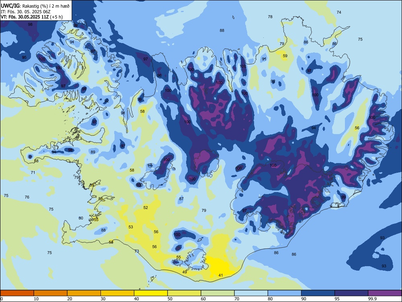
Task: Click the title line 'UWC/IG: Rakastig (%) í 2 m hæð'
Action: [35, 6]
